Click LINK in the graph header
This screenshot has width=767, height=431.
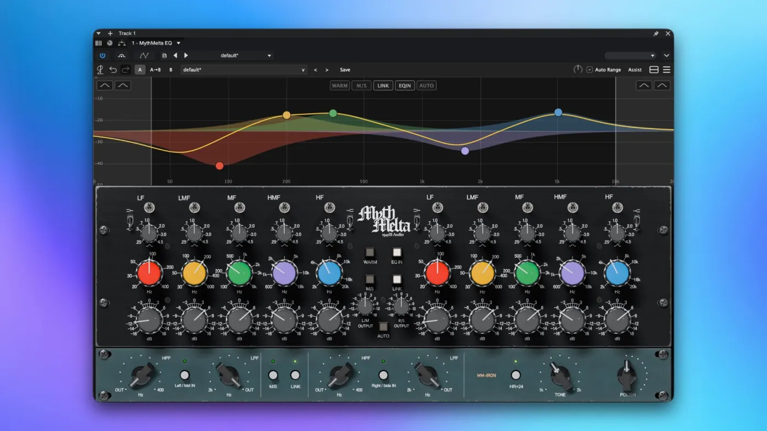[383, 85]
